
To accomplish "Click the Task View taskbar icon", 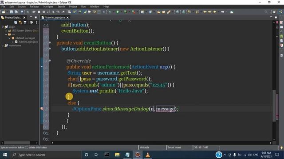I will click(96, 155).
